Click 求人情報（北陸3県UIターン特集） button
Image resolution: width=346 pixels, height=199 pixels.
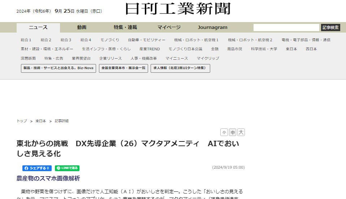pos(180,68)
